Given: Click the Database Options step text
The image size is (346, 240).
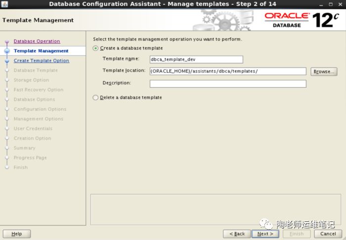Looking at the screenshot, I should tap(34, 100).
